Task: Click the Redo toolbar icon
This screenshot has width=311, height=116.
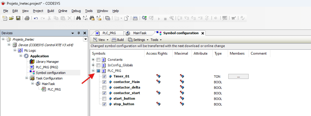Action: [x=43, y=18]
